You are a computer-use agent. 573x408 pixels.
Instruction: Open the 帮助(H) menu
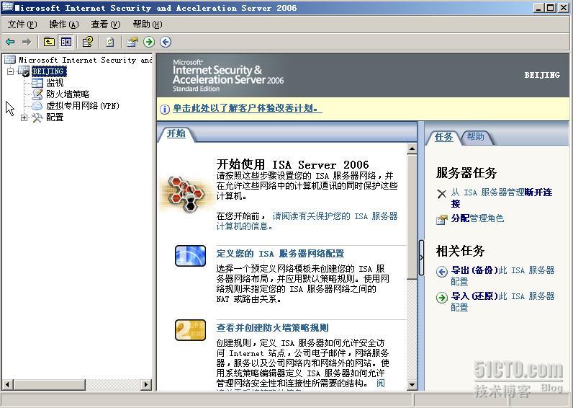[x=148, y=25]
